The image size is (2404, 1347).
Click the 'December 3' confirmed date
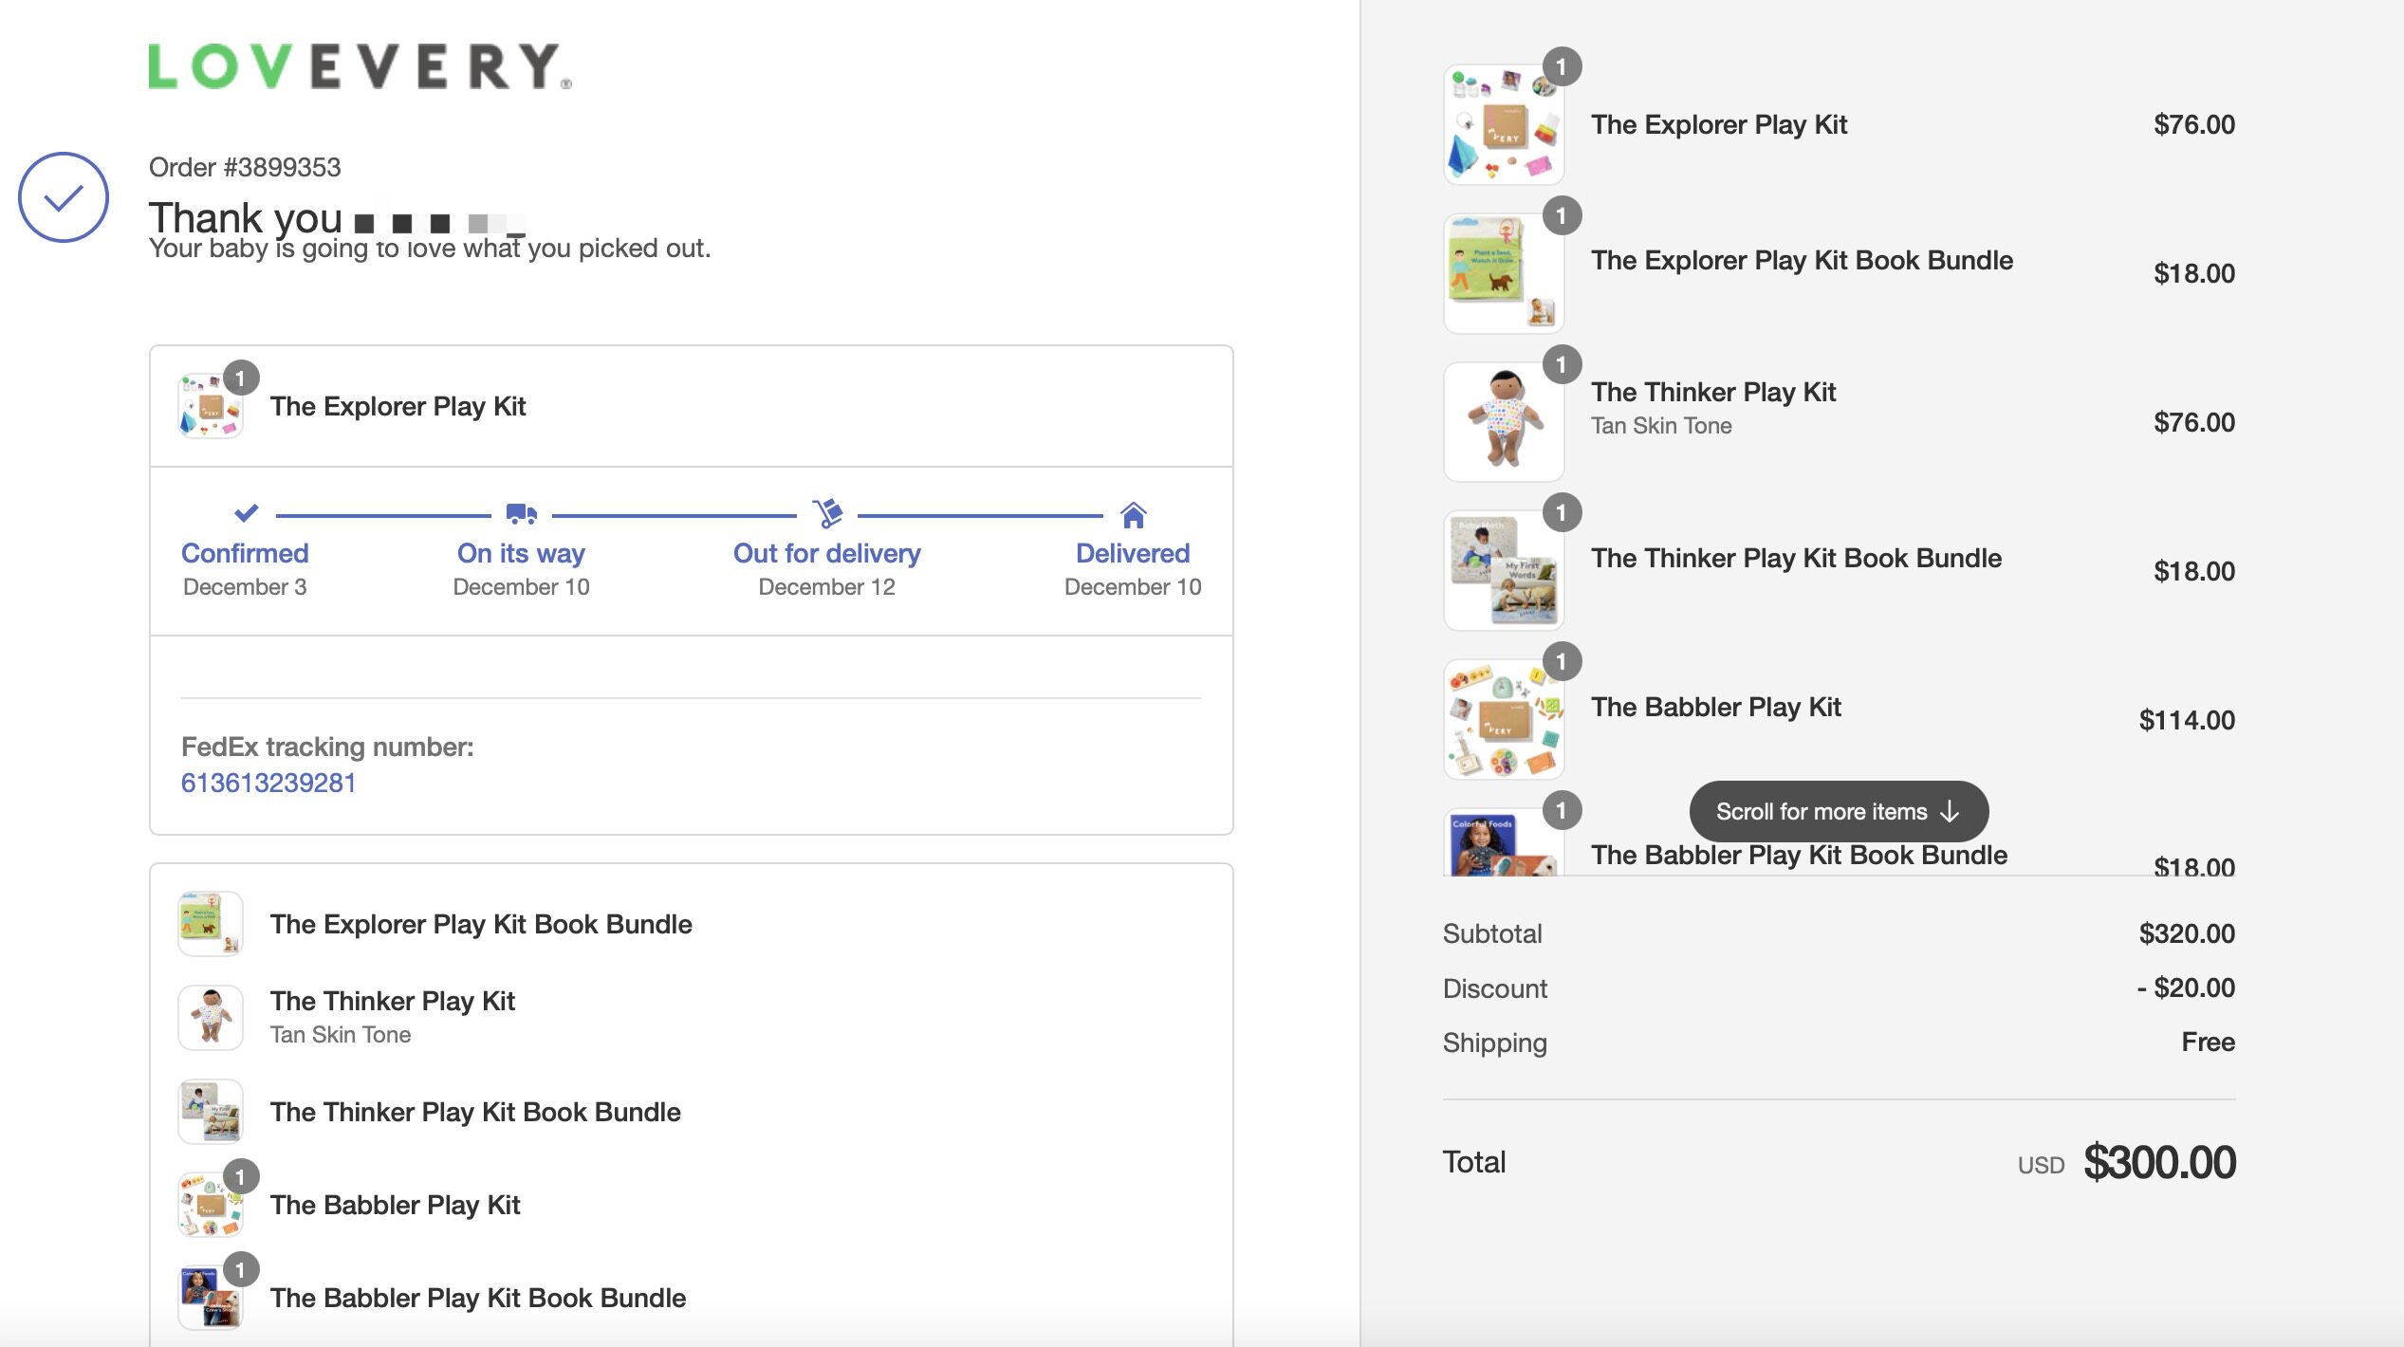(245, 587)
